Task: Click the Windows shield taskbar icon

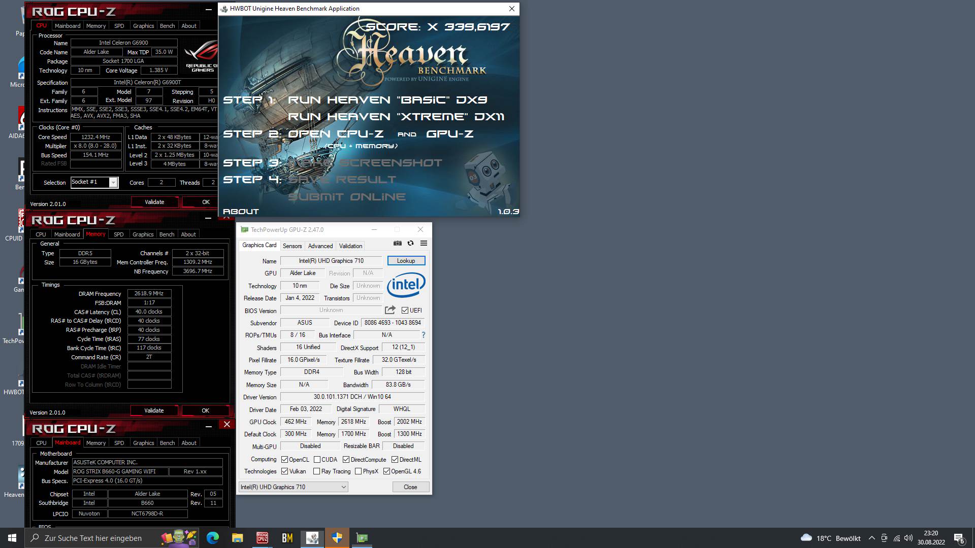Action: pyautogui.click(x=337, y=538)
